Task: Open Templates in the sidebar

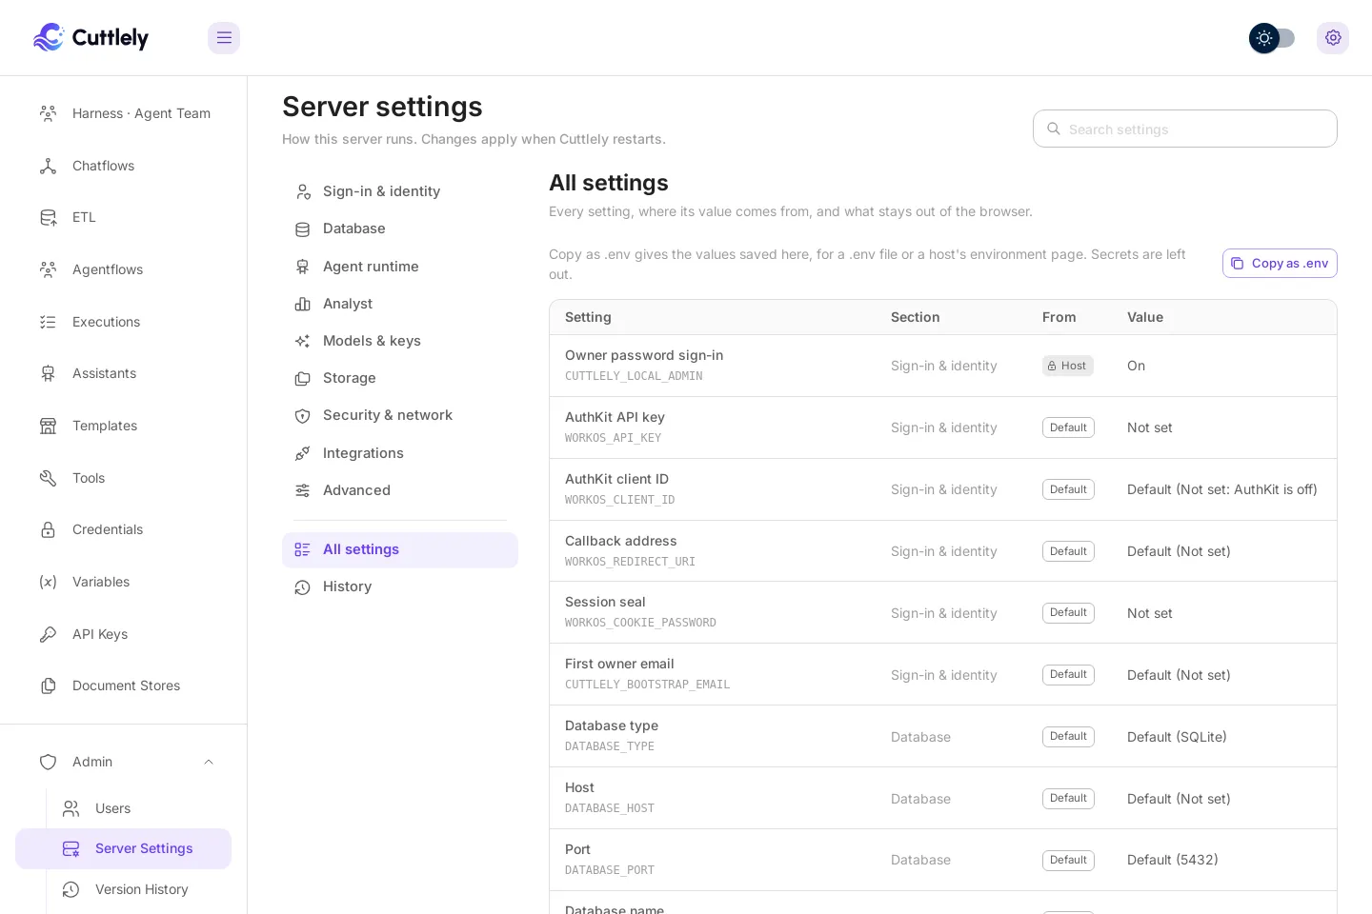Action: click(123, 426)
